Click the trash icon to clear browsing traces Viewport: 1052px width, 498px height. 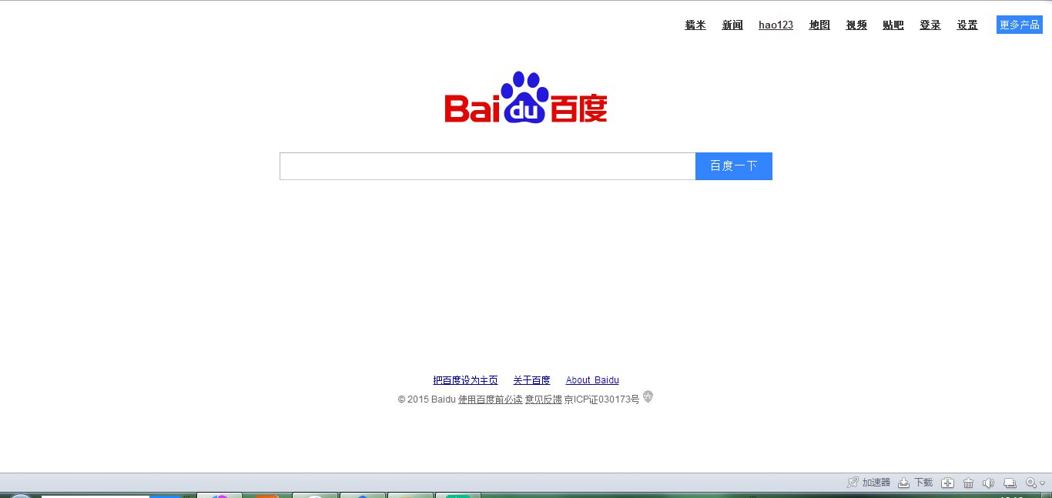pos(967,483)
